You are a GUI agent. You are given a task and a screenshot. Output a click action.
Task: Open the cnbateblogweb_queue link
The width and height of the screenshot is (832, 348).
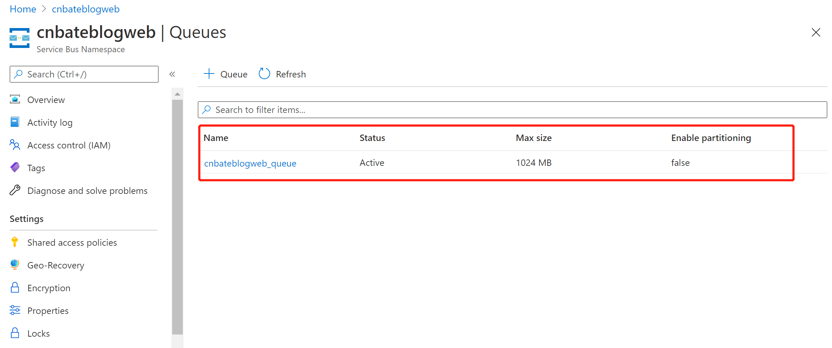tap(250, 163)
